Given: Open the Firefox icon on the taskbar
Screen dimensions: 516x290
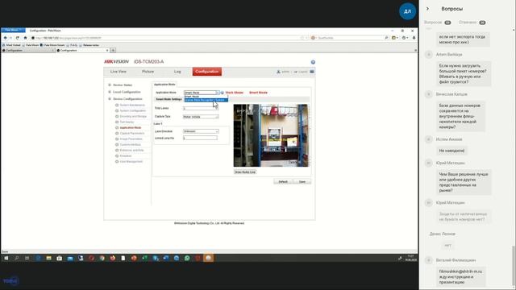Looking at the screenshot, I should pos(113,258).
